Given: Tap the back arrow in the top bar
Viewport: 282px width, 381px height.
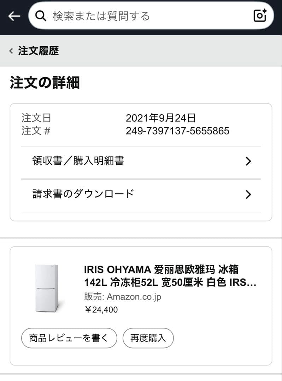Looking at the screenshot, I should (14, 16).
